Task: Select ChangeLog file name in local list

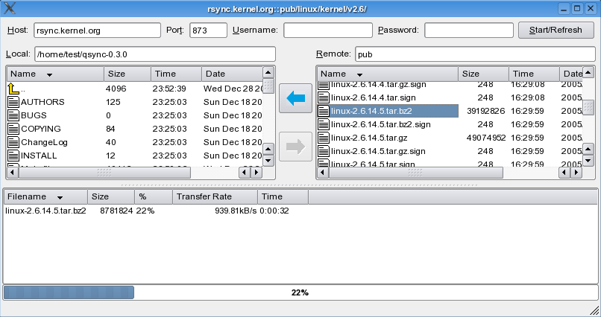Action: 44,142
